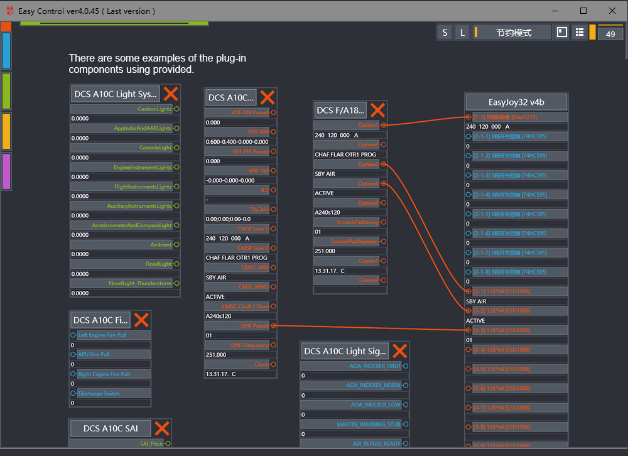Select the blue category bar in sidebar

point(6,51)
